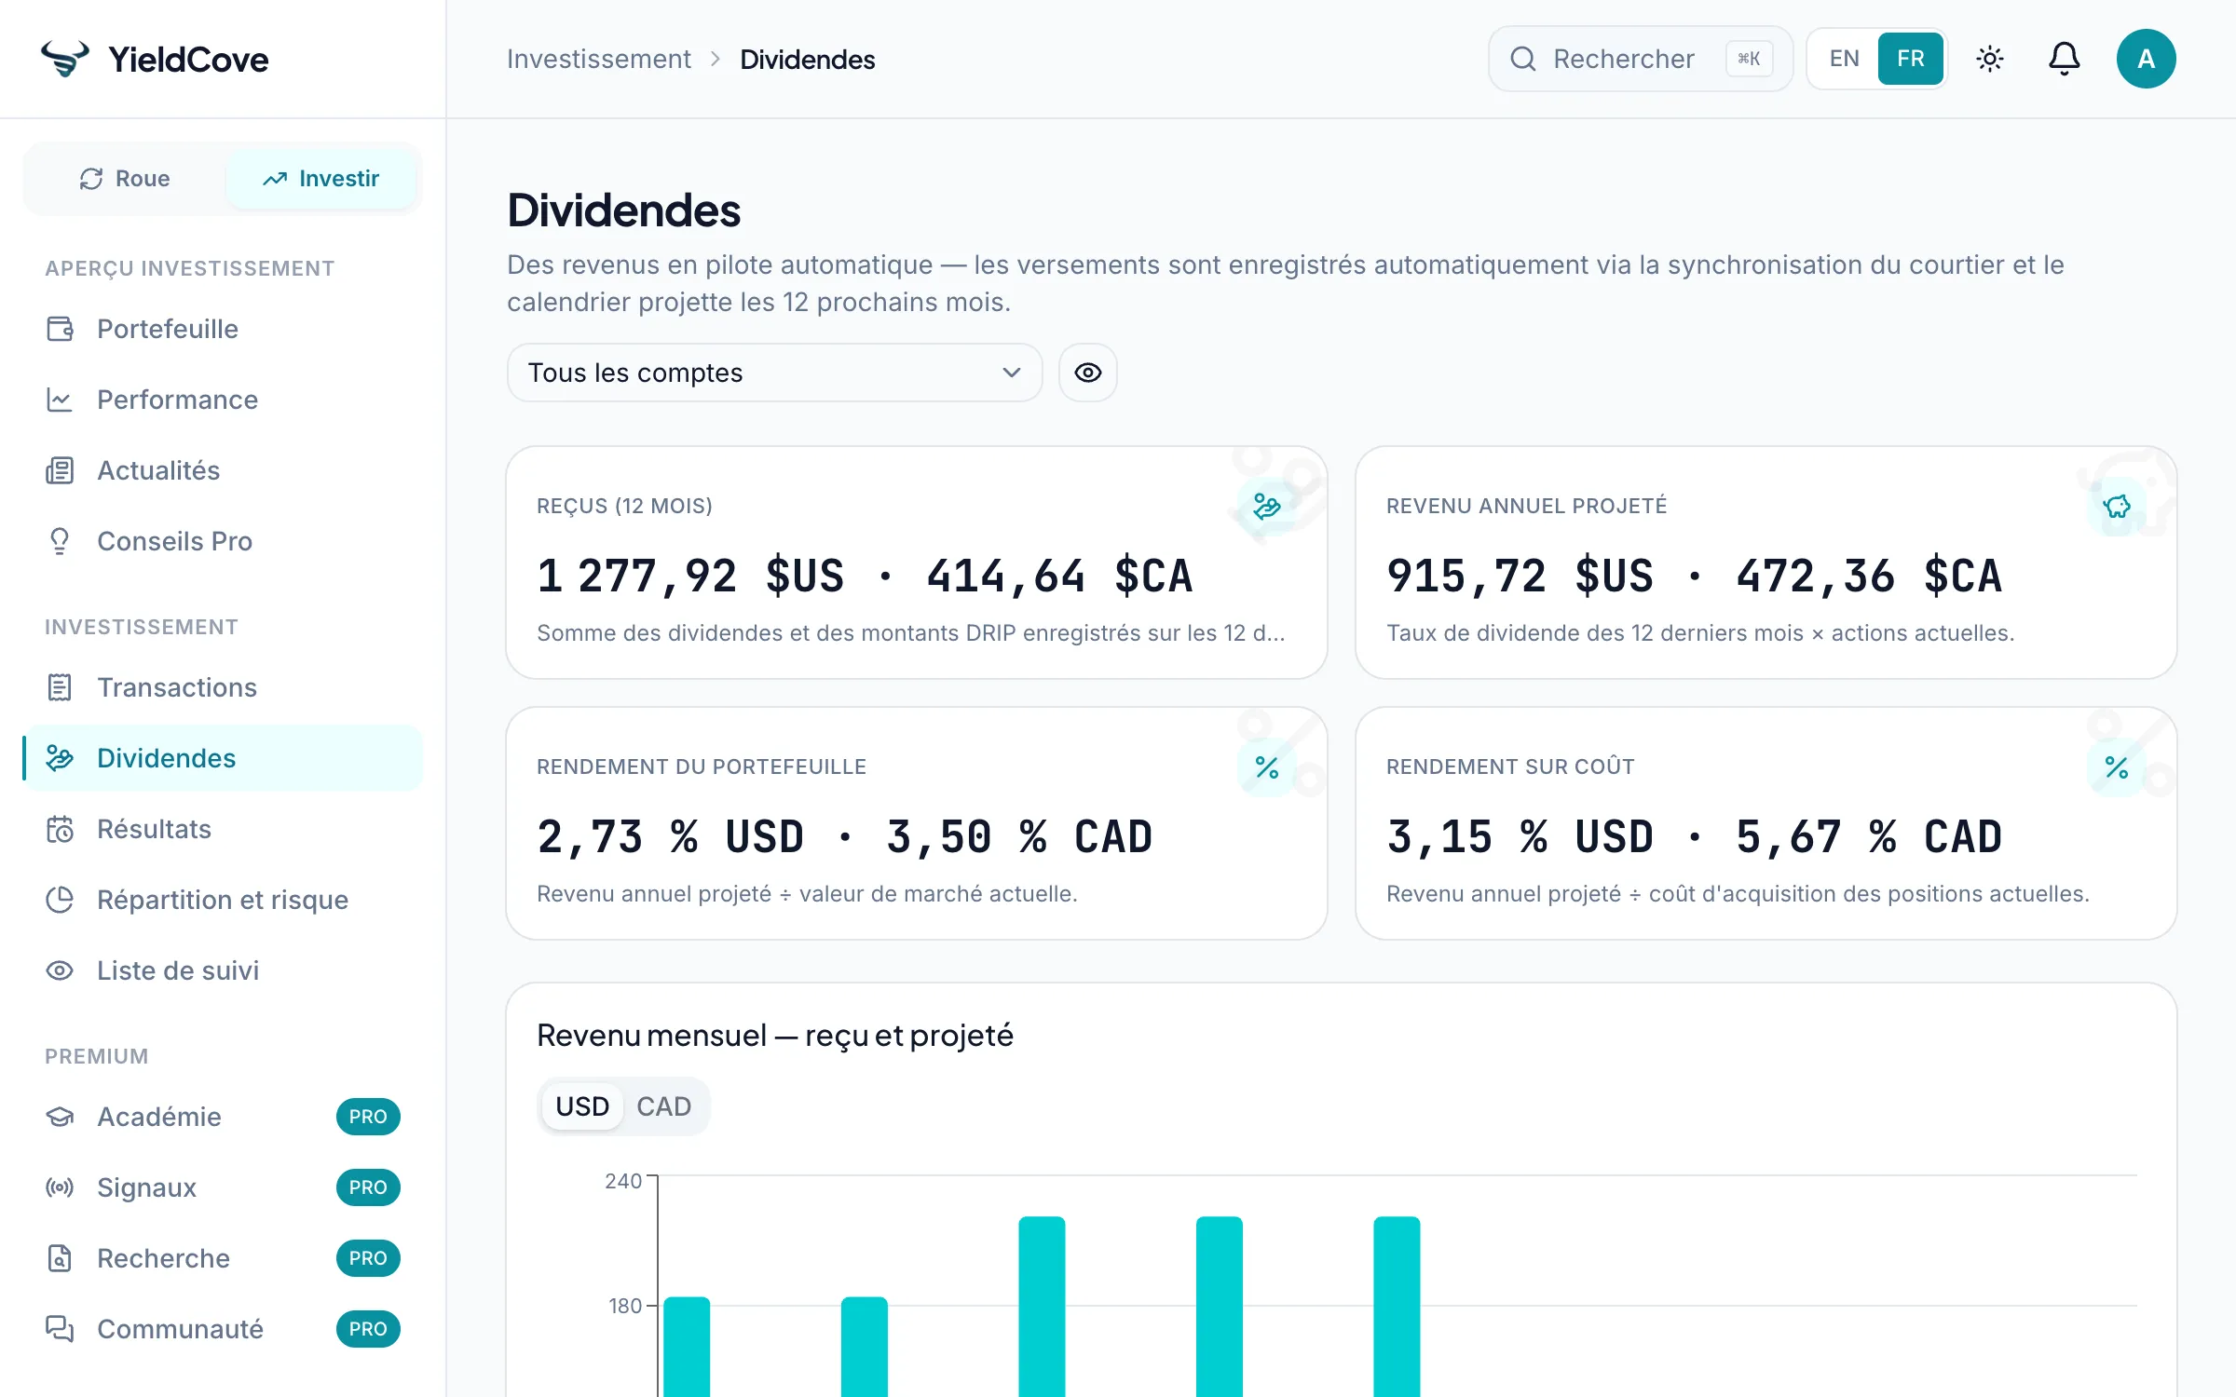Click PRO badge next to Académie

(x=368, y=1117)
